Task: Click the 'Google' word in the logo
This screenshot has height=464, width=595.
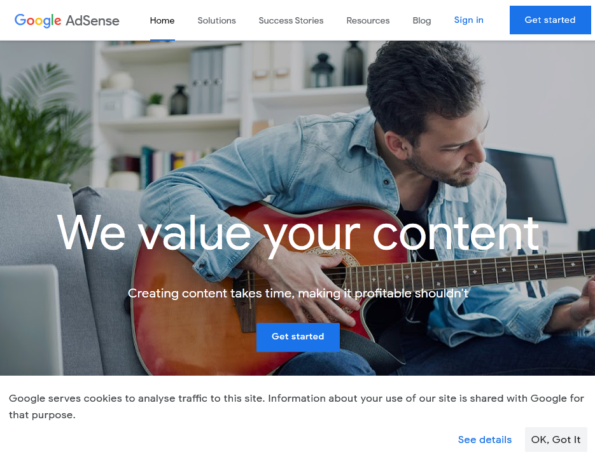Action: (38, 20)
